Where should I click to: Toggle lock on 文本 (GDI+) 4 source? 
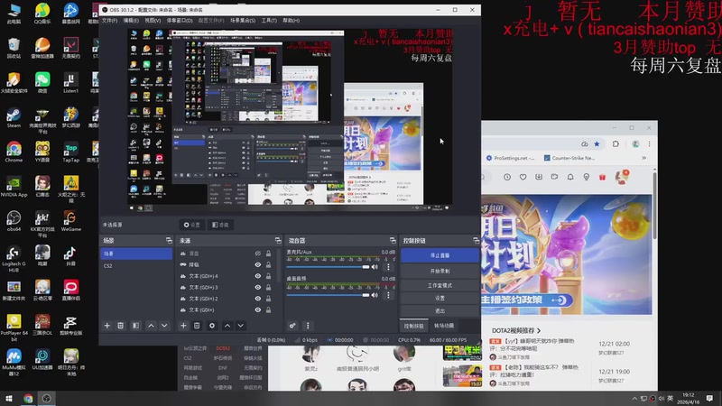pyautogui.click(x=268, y=276)
